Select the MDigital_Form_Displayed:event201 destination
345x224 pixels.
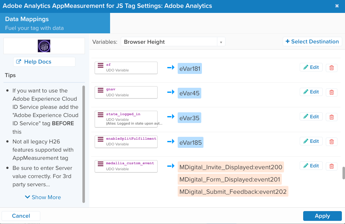point(230,179)
